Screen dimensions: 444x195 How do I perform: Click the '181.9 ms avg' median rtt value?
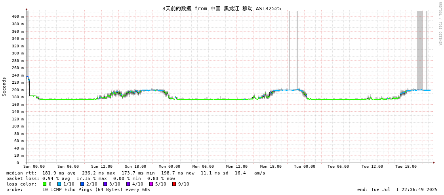point(59,173)
